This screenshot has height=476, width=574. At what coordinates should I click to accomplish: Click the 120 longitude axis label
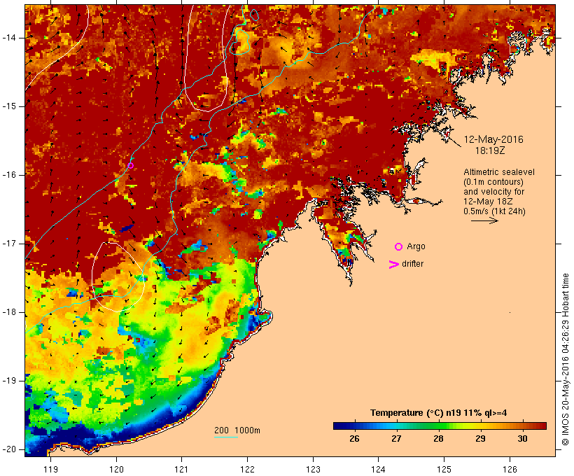click(116, 469)
